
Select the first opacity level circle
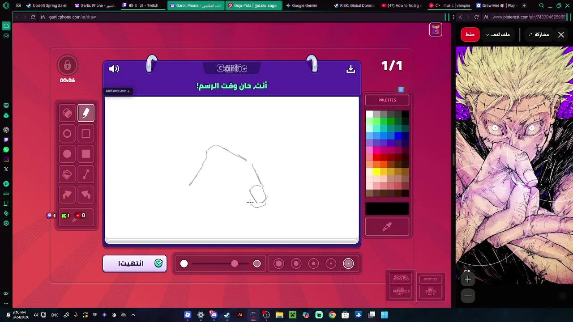278,264
